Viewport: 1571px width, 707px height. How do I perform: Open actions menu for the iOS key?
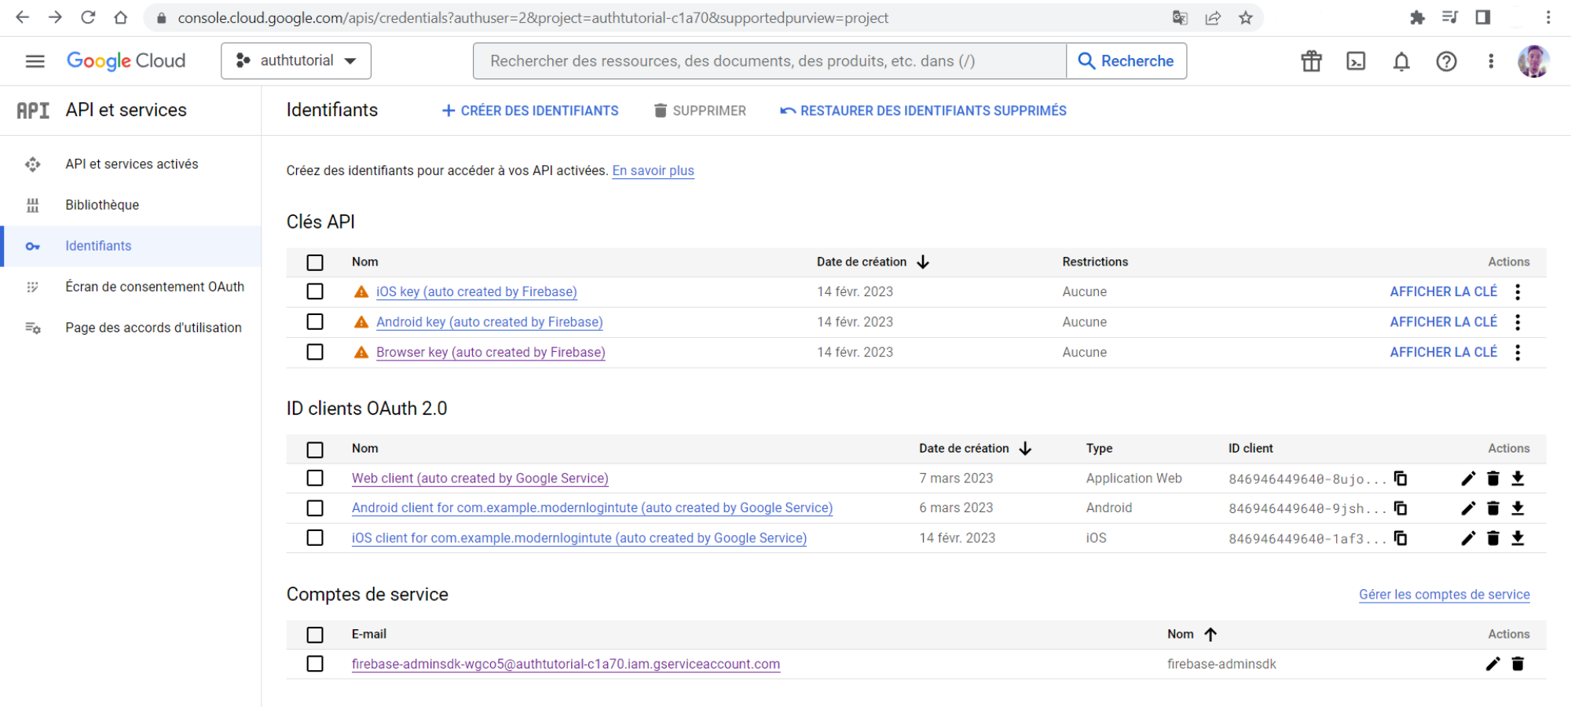coord(1518,291)
